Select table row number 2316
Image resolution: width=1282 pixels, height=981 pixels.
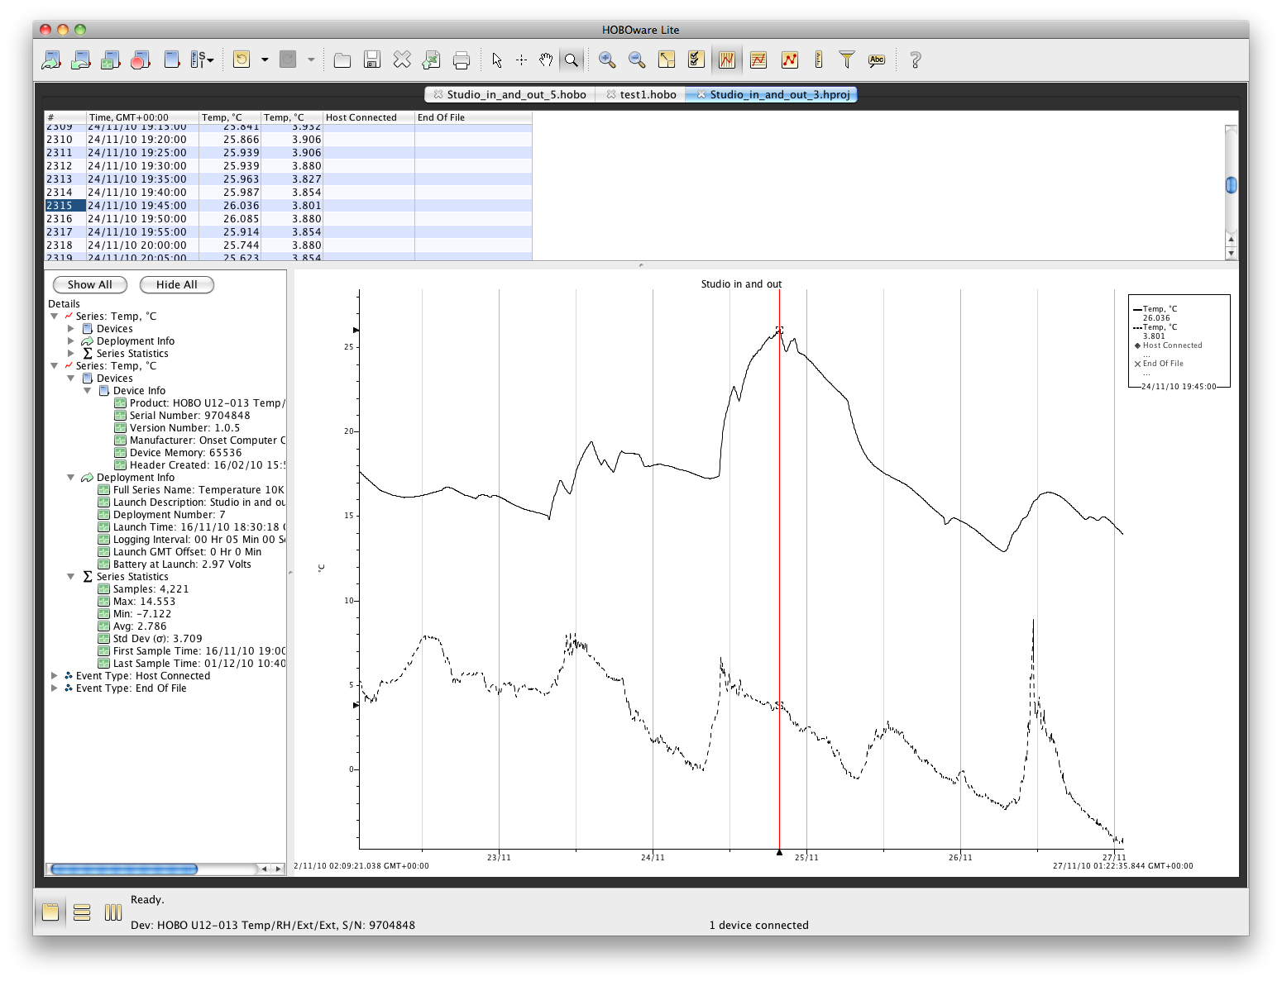pyautogui.click(x=60, y=219)
